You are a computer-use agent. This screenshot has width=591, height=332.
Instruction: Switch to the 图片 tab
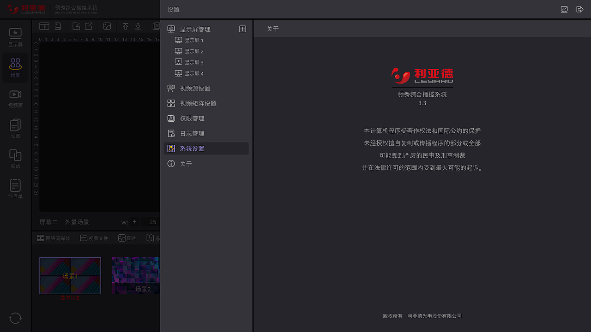[127, 238]
